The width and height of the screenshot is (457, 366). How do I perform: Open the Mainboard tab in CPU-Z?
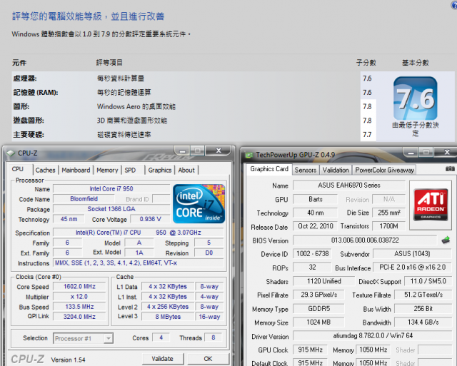[76, 170]
